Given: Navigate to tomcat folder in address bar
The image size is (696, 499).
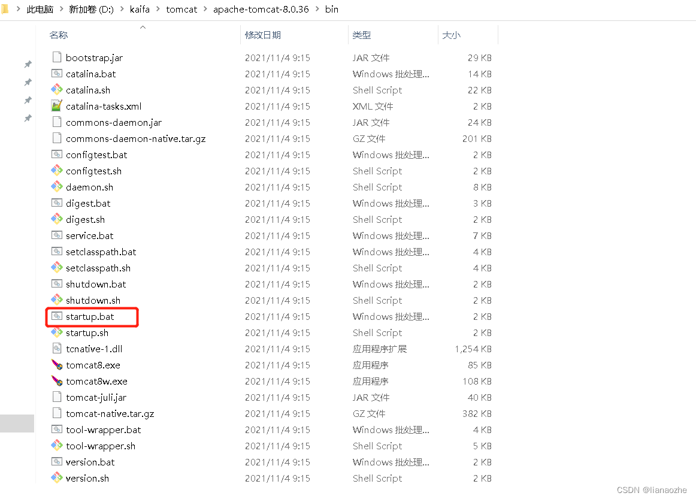Looking at the screenshot, I should [181, 10].
